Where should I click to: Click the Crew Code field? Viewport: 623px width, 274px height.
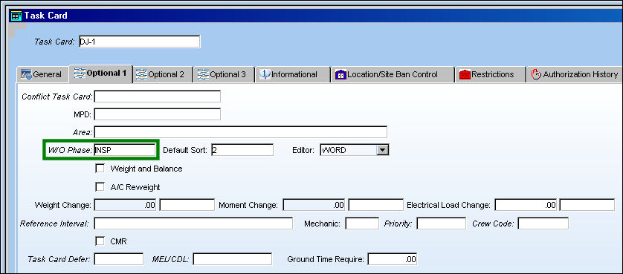pos(543,224)
